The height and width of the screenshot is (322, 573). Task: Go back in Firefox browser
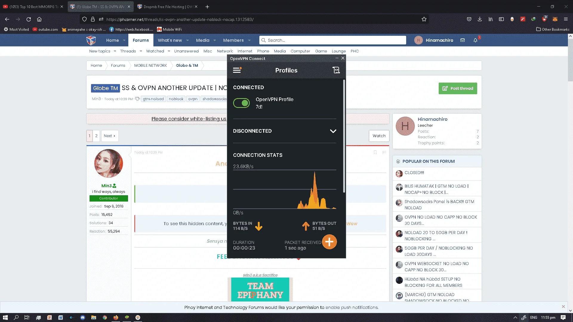[7, 19]
